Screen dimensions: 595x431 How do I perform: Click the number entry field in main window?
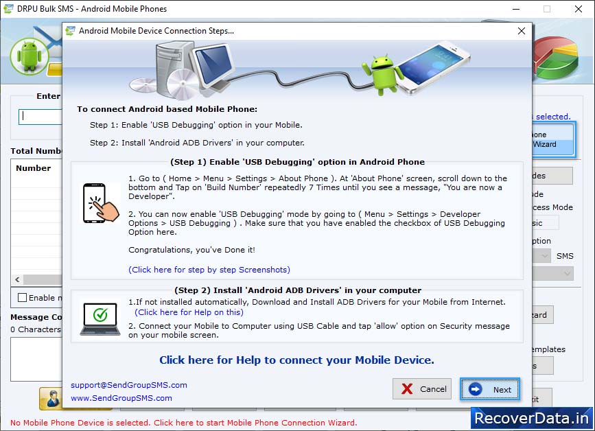tap(40, 117)
